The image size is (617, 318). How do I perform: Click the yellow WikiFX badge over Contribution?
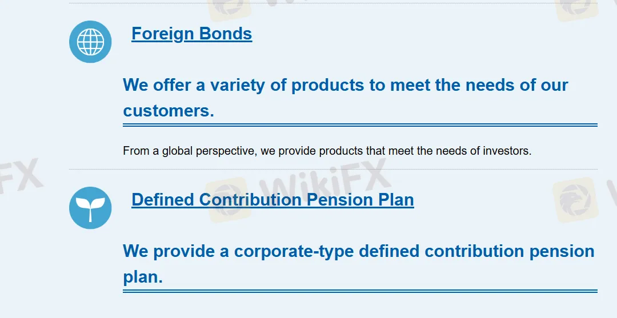click(228, 199)
